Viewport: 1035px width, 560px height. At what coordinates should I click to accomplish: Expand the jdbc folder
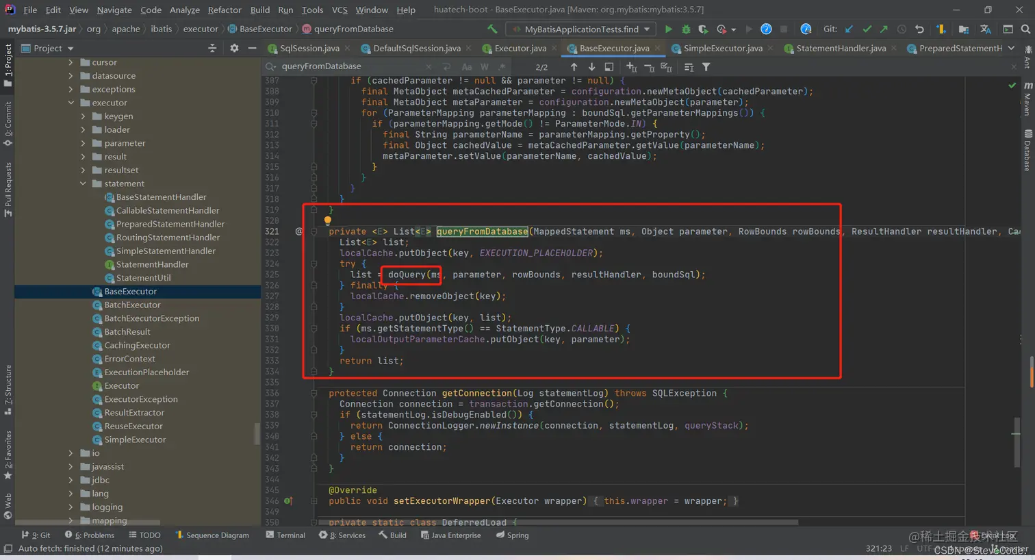tap(71, 480)
